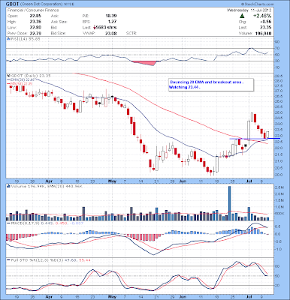Select the Bouncing 20 EMA annotation box
This screenshot has height=300, width=290.
[x=211, y=85]
